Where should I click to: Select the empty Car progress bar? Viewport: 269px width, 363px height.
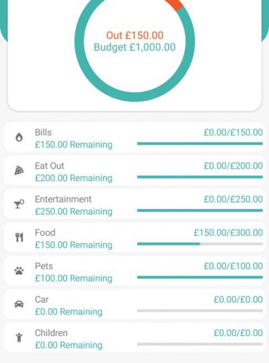coord(200,310)
